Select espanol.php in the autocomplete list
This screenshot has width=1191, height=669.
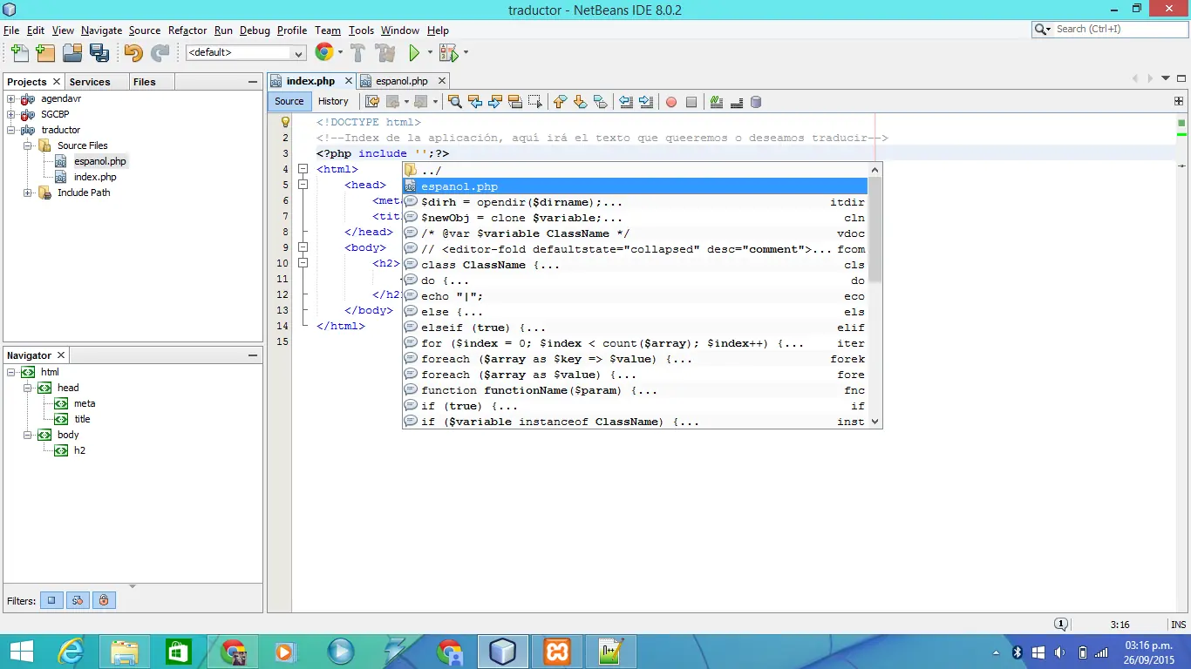(459, 186)
